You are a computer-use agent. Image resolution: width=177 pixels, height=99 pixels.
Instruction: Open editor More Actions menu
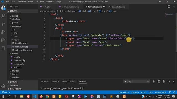[x=174, y=7]
